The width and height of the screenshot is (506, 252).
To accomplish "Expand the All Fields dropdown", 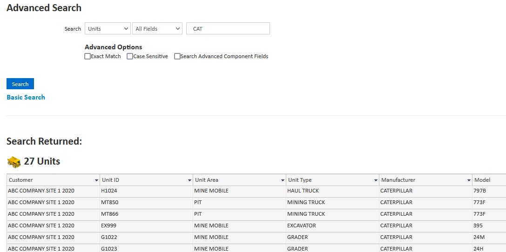I will [157, 29].
